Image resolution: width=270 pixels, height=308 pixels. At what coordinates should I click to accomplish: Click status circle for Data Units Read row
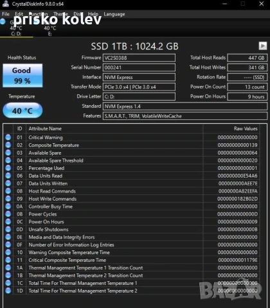click(8, 176)
